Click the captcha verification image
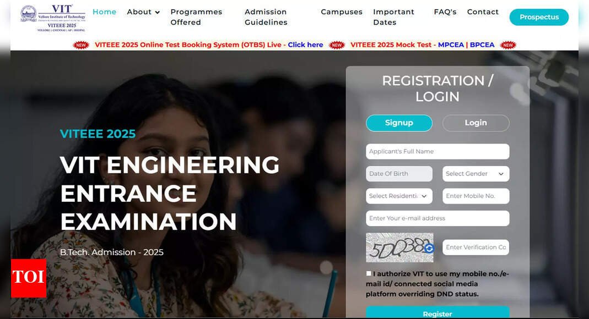Viewport: 589px width, 319px height. click(x=399, y=248)
